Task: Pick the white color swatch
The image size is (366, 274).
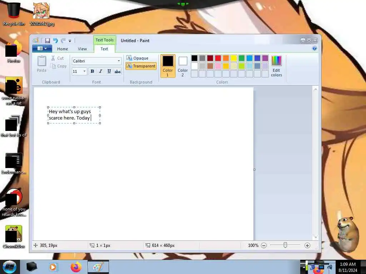Action: coord(194,66)
